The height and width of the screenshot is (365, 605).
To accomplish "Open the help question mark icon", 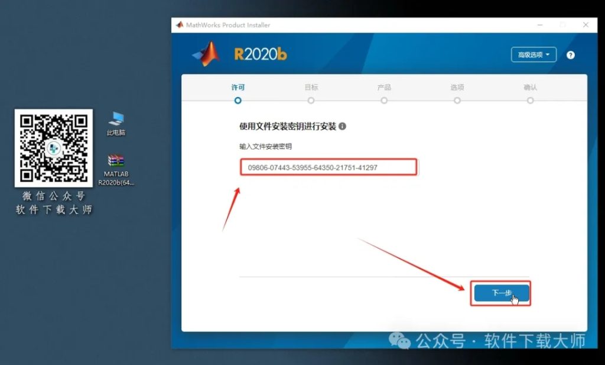I will pyautogui.click(x=570, y=54).
